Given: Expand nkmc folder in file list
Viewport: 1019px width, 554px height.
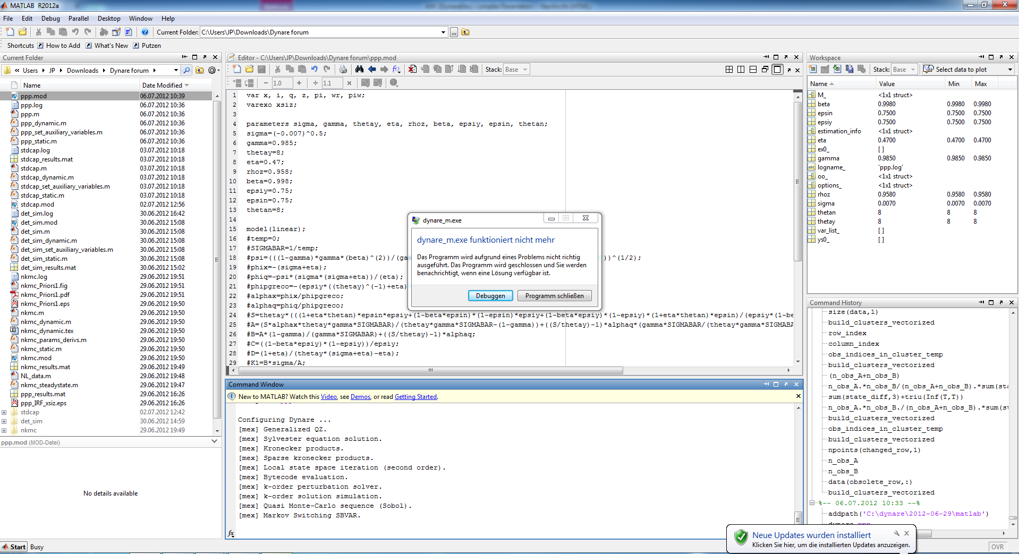Looking at the screenshot, I should coord(4,430).
